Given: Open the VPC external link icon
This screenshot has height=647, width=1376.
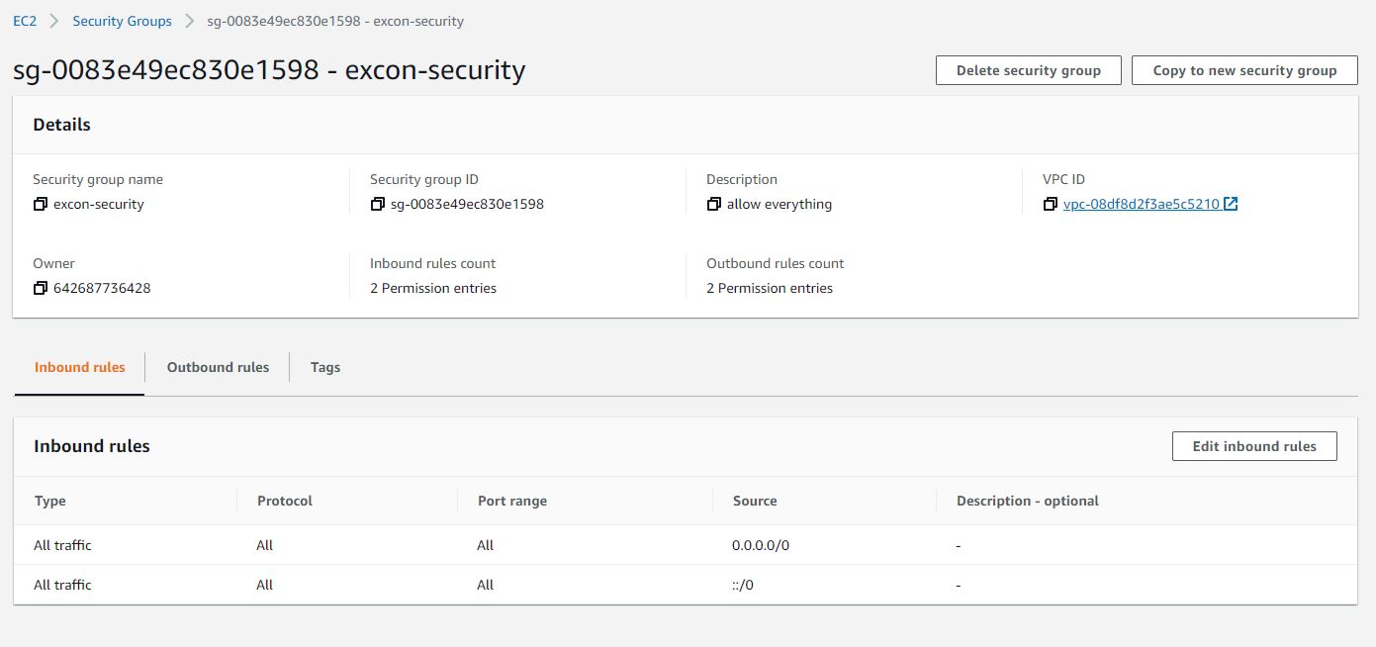Looking at the screenshot, I should tap(1231, 205).
